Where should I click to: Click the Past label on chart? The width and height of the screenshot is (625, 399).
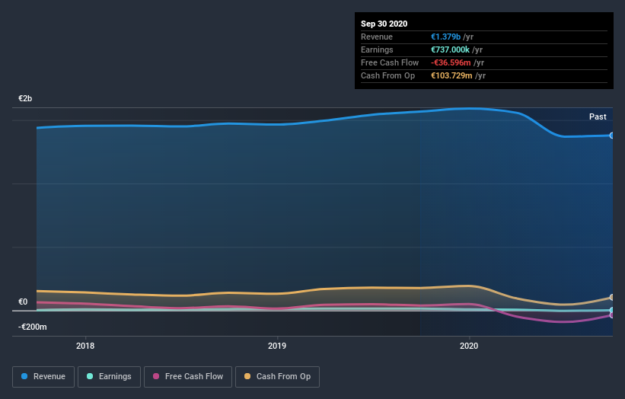(x=598, y=117)
